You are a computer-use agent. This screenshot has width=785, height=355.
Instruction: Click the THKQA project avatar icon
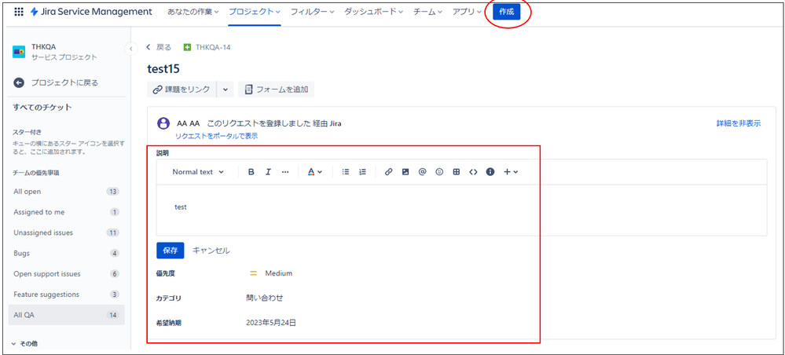coord(19,52)
